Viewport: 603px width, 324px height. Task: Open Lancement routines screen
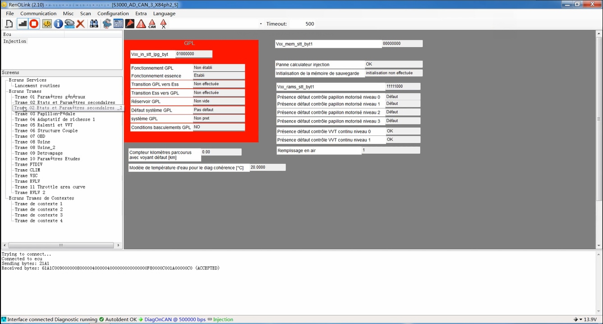(37, 85)
